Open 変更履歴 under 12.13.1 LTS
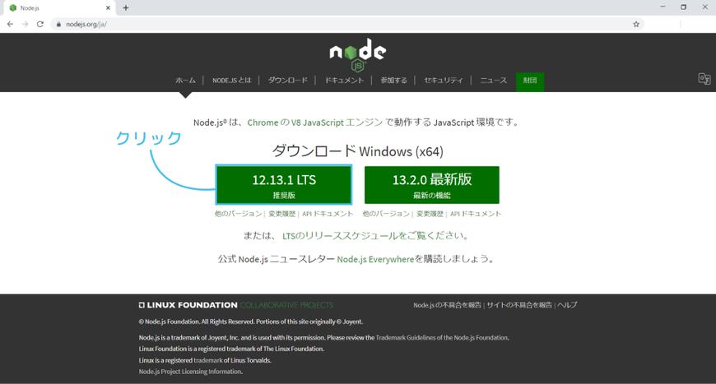Viewport: 716px width, 384px height. [281, 214]
